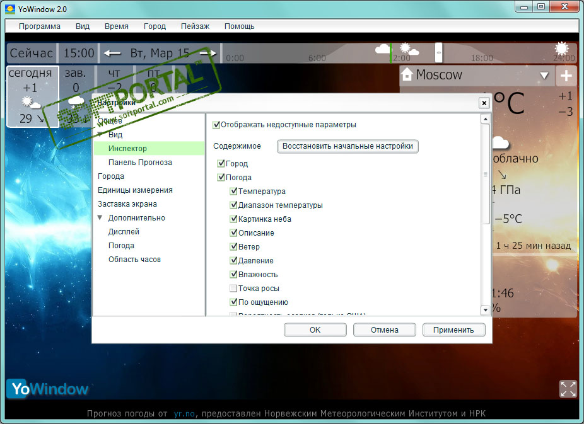Viewport: 584px width, 424px height.
Task: Click the timeline slider handle
Action: click(x=438, y=52)
